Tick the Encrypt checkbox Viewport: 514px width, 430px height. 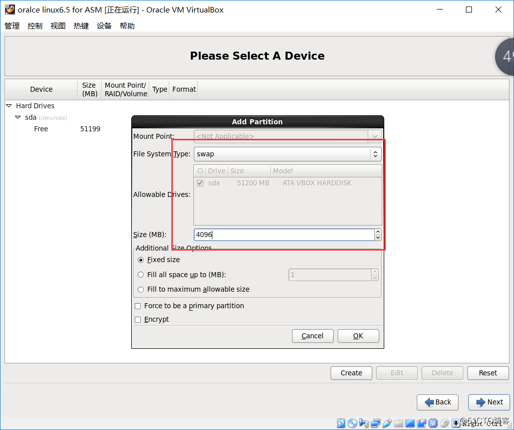138,319
